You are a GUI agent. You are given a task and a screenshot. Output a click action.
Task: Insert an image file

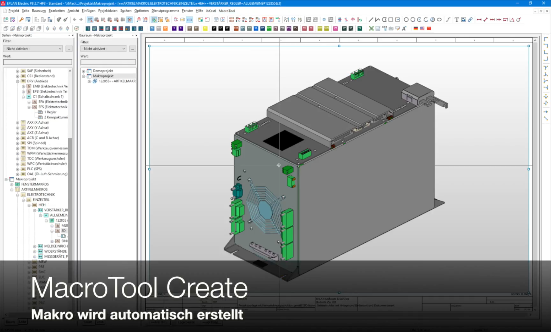(x=463, y=20)
